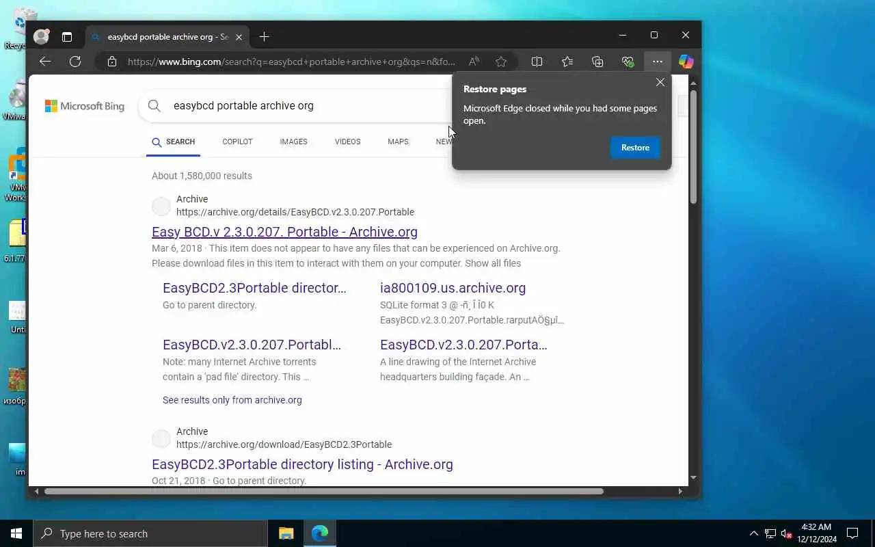
Task: Close the easybcd portable archive org tab
Action: coord(239,37)
